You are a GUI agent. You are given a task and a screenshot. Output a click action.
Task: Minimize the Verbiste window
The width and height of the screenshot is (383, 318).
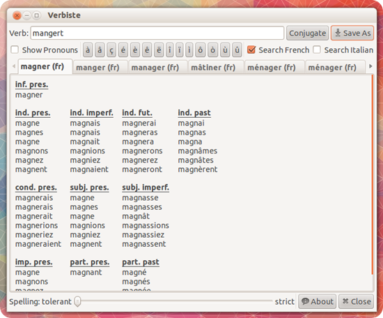coord(26,15)
